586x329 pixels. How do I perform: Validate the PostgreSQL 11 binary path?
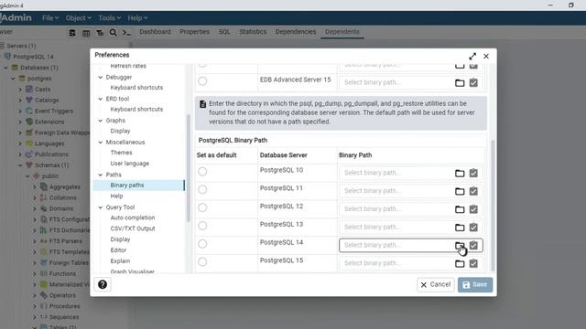pyautogui.click(x=473, y=191)
